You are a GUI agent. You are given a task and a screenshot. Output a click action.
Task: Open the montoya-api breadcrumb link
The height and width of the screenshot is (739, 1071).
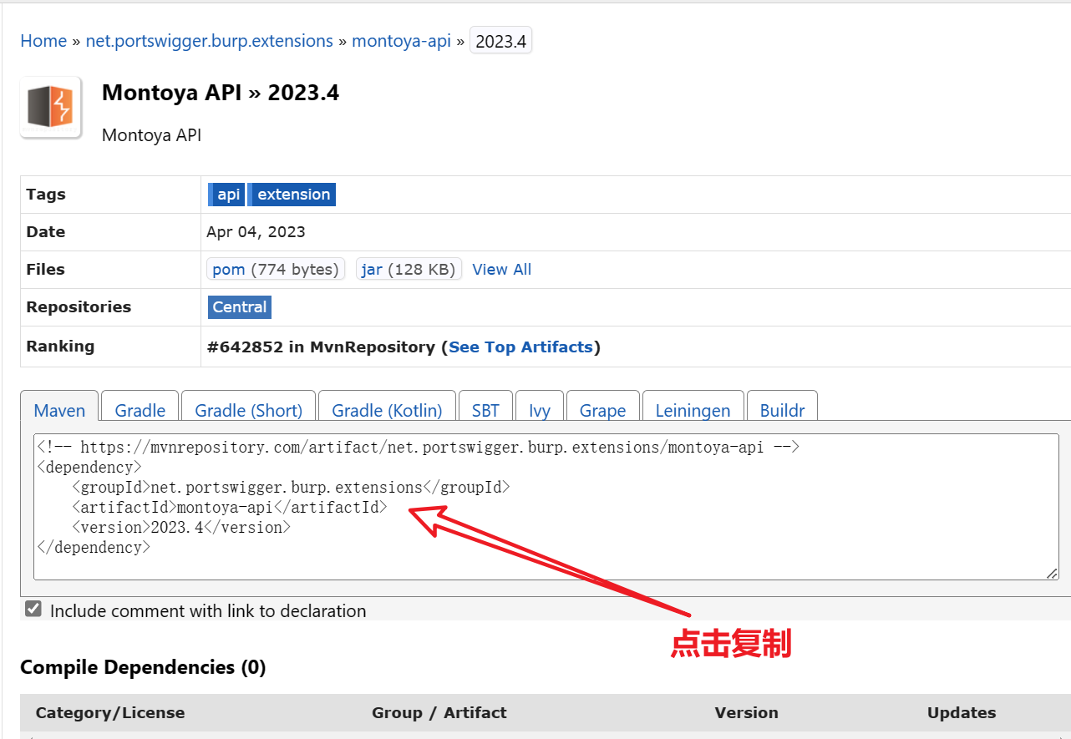coord(401,41)
